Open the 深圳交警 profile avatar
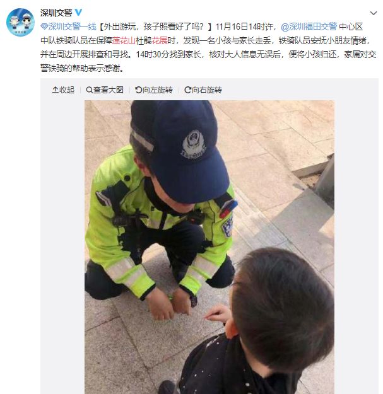The width and height of the screenshot is (383, 394). tap(20, 22)
